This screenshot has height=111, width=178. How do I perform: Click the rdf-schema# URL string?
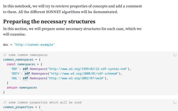coord(84,74)
